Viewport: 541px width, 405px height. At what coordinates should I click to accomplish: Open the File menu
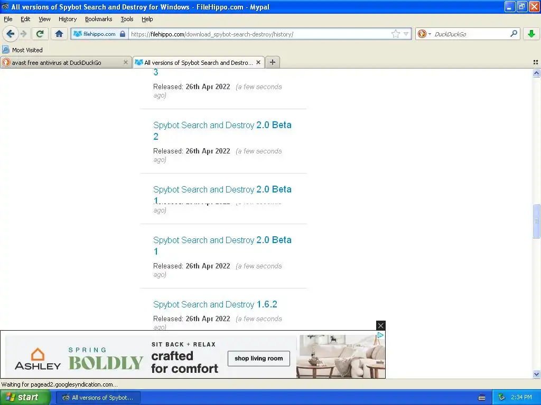point(8,19)
